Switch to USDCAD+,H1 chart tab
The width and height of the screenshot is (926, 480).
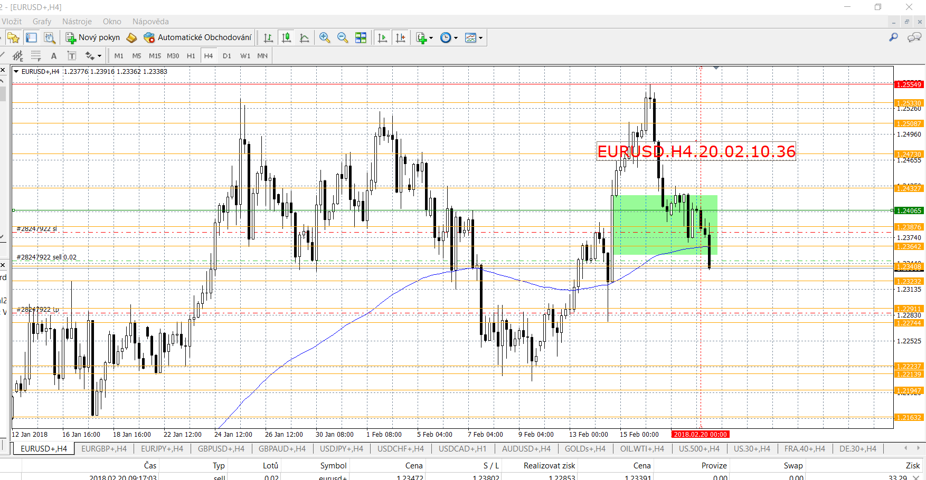(x=462, y=449)
